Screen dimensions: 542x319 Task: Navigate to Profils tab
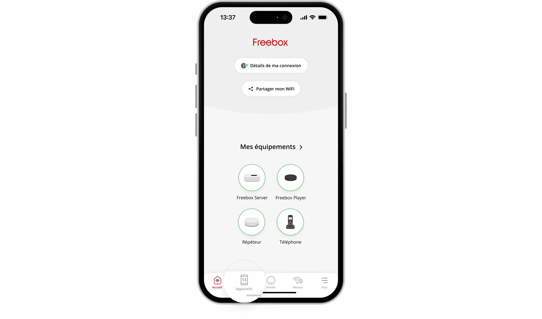pyautogui.click(x=271, y=282)
